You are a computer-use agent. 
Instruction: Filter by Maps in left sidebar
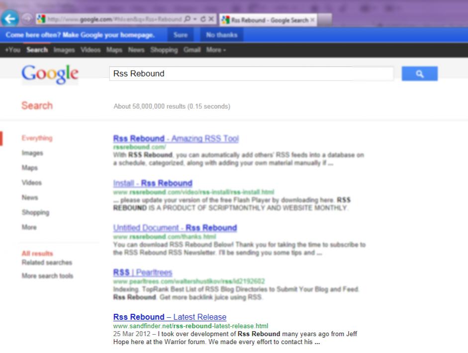(29, 168)
